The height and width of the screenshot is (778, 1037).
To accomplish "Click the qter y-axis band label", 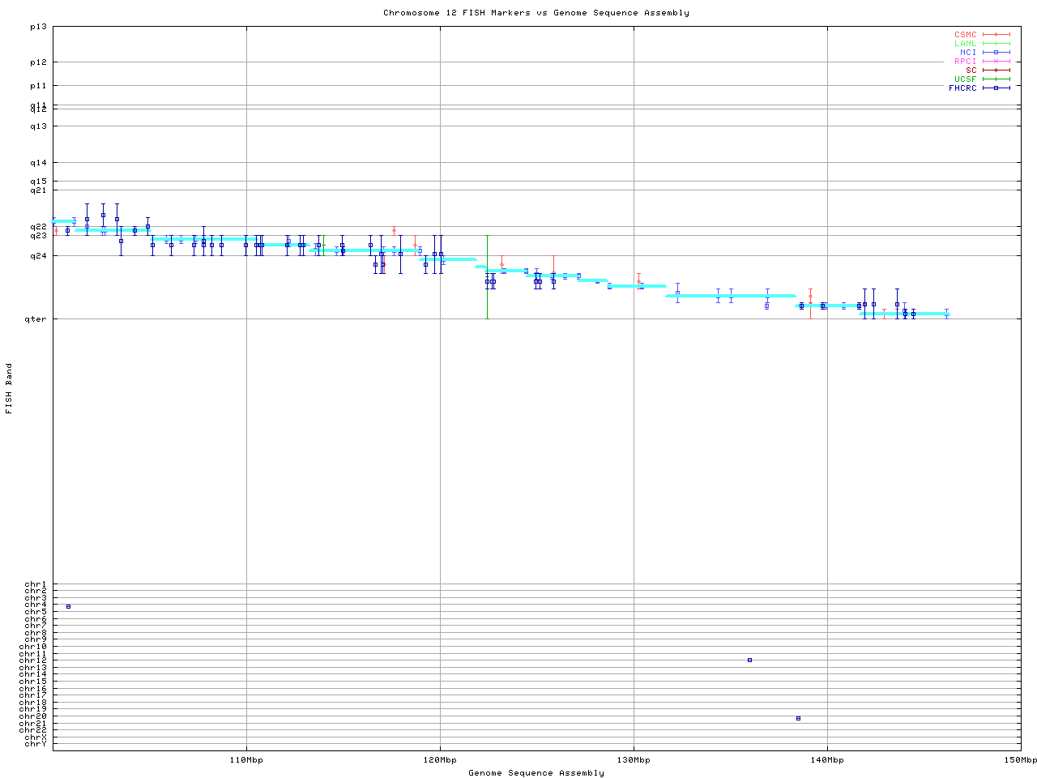I will tap(36, 319).
